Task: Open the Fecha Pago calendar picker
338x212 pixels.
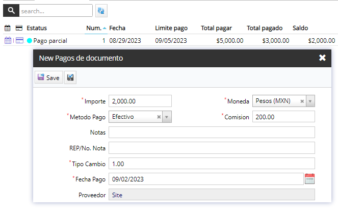Action: point(309,179)
